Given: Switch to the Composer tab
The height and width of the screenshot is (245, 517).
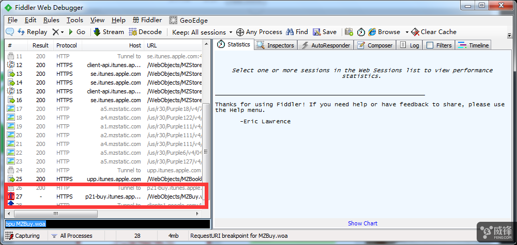Looking at the screenshot, I should pos(375,45).
